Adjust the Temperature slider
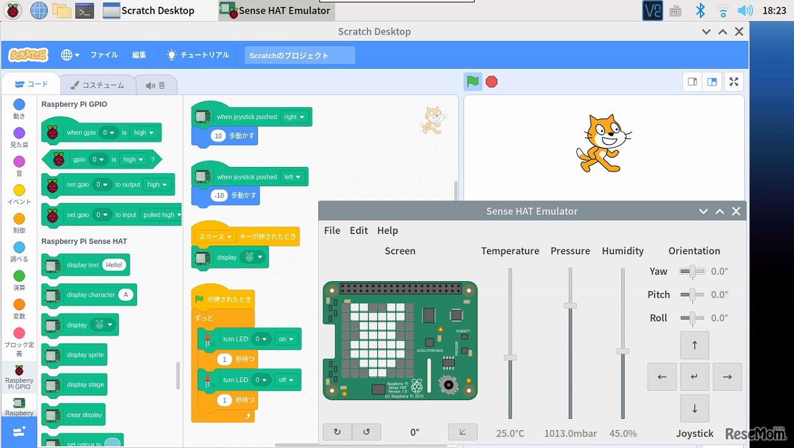794x448 pixels. [510, 357]
